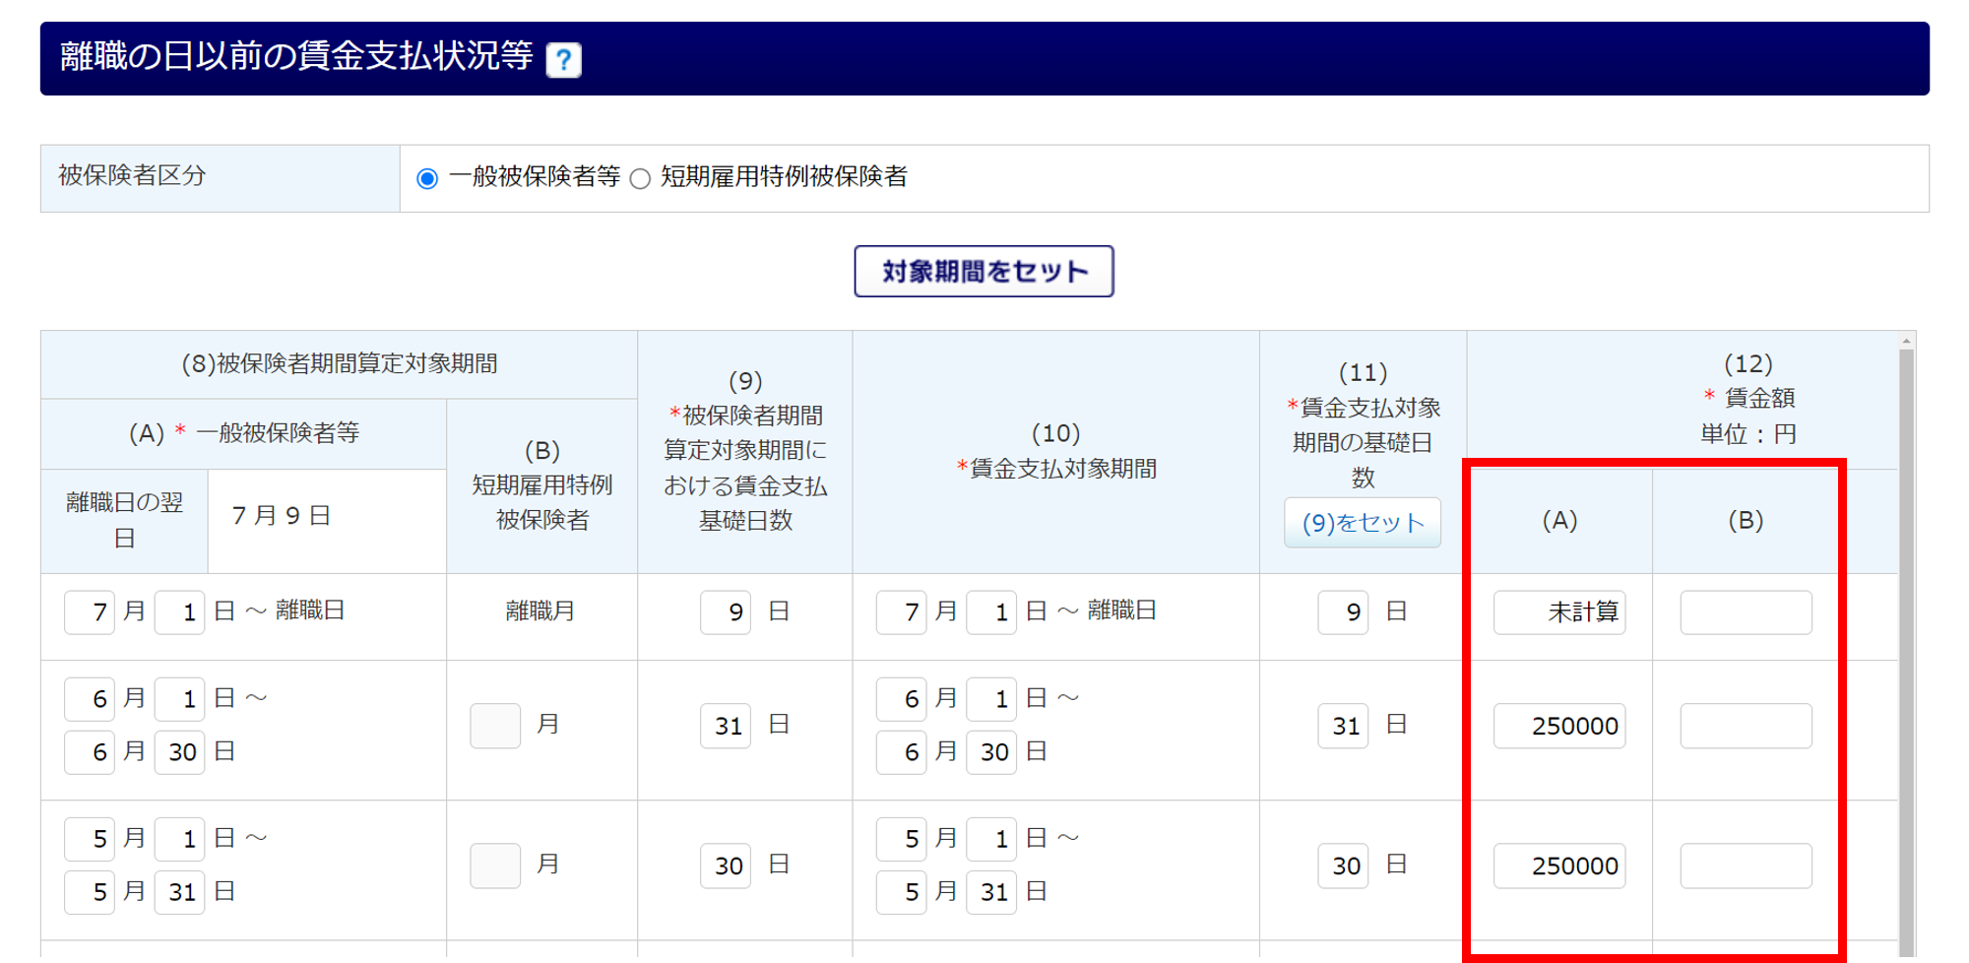
Task: Click empty wage (B) field in June row
Action: (1746, 726)
